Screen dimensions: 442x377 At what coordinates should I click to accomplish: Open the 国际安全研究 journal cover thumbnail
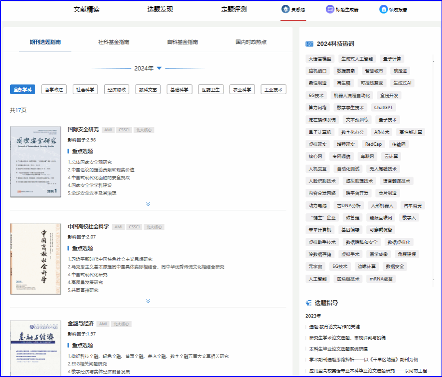(x=36, y=162)
